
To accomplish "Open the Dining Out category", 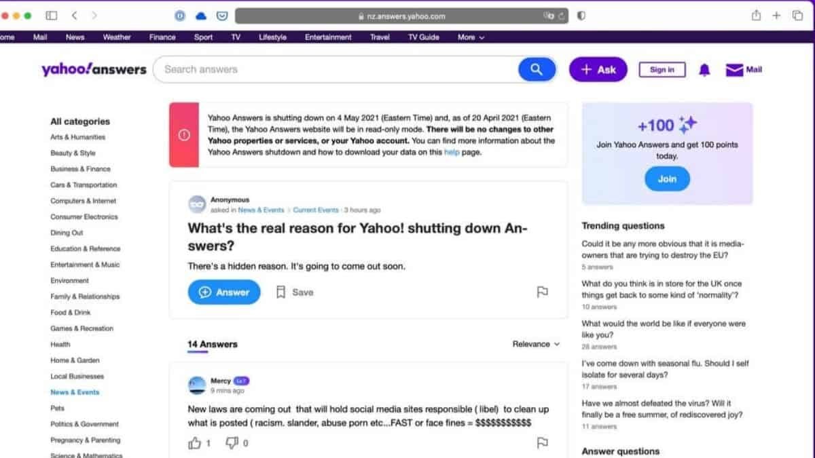I will click(67, 233).
